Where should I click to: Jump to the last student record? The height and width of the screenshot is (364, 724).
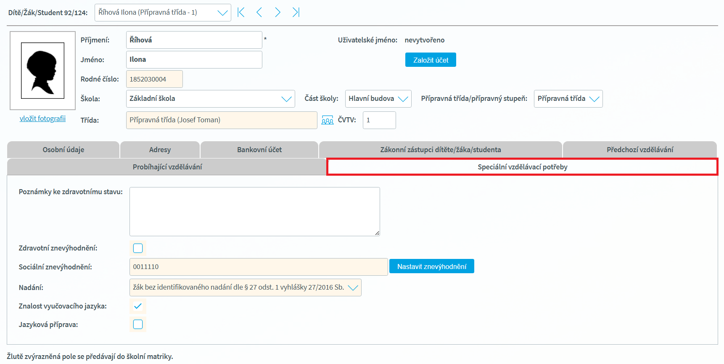pos(296,13)
